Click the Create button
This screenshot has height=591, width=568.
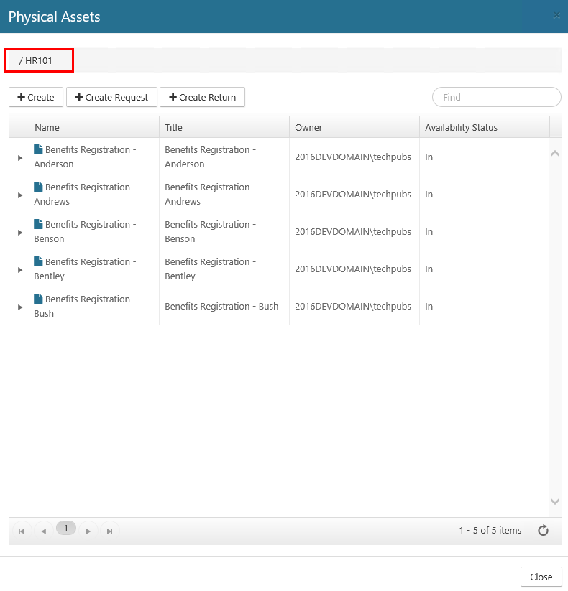coord(36,97)
